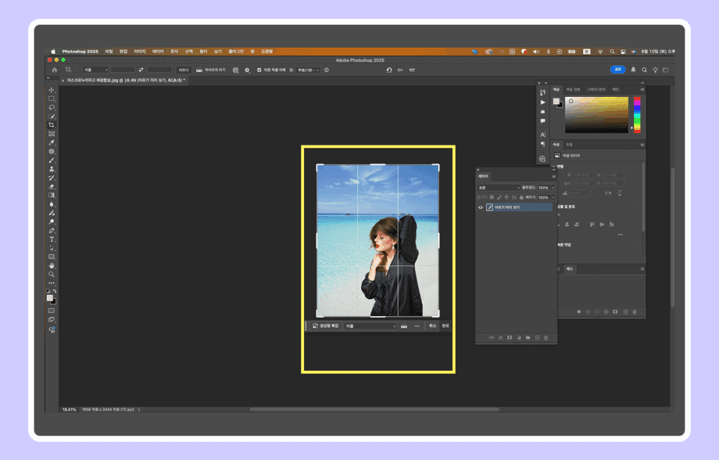Toggle the screen mode button in toolbox
Image resolution: width=719 pixels, height=460 pixels.
coord(51,320)
